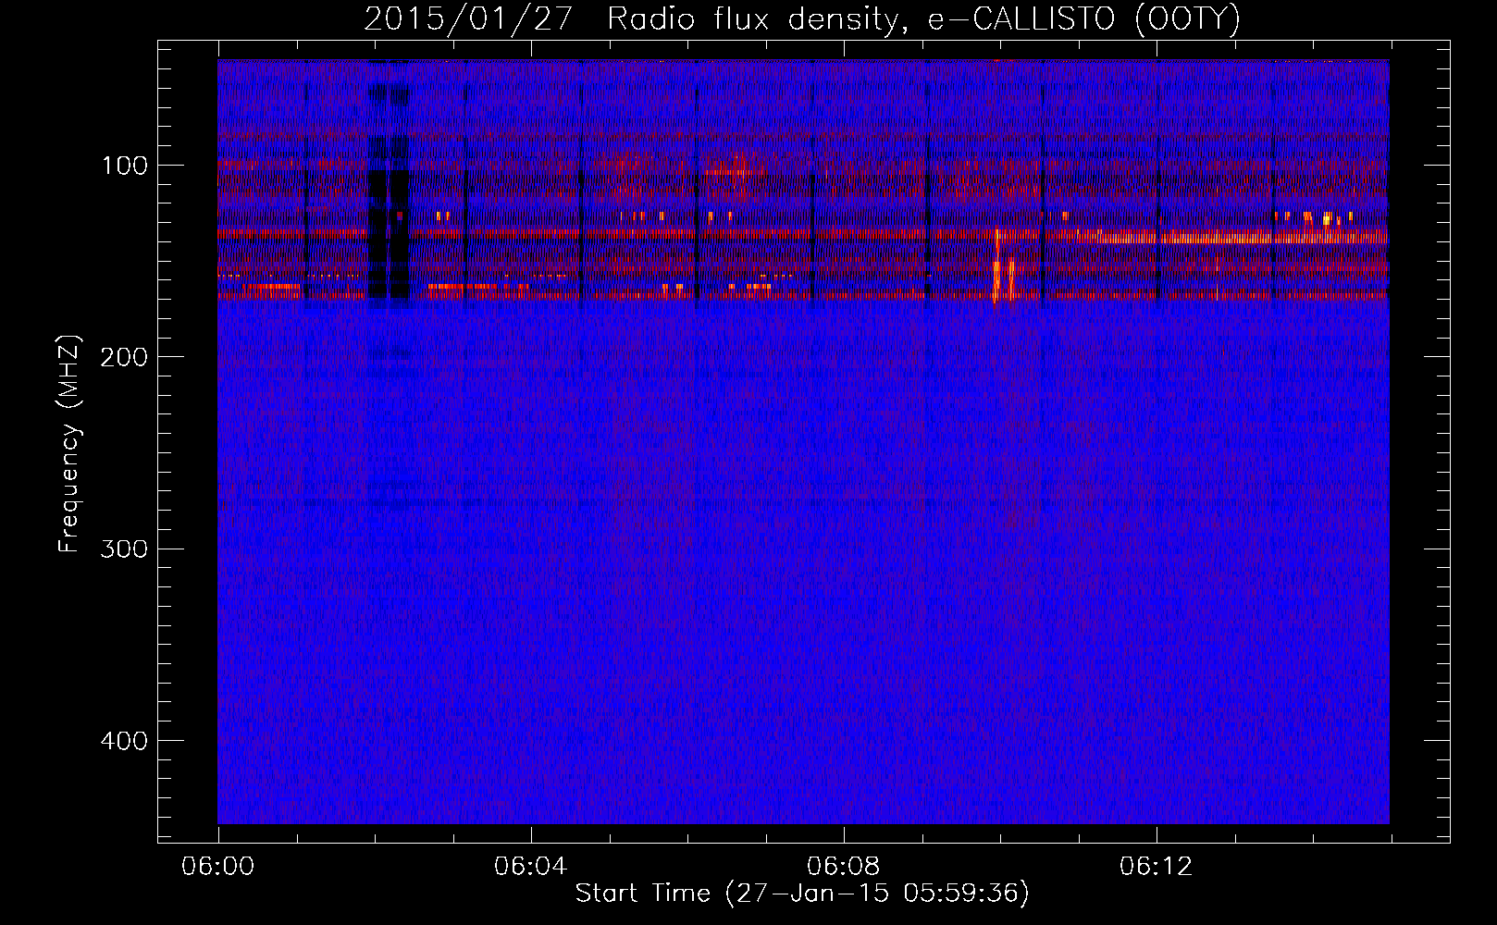Click the 300 frequency tick label
The width and height of the screenshot is (1497, 925).
(124, 549)
